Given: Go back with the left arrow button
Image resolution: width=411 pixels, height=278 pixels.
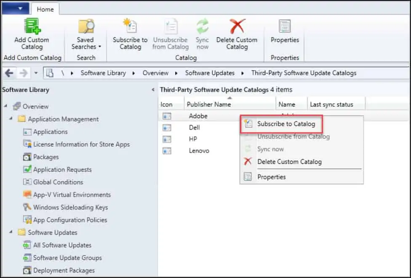Looking at the screenshot, I should coord(9,73).
